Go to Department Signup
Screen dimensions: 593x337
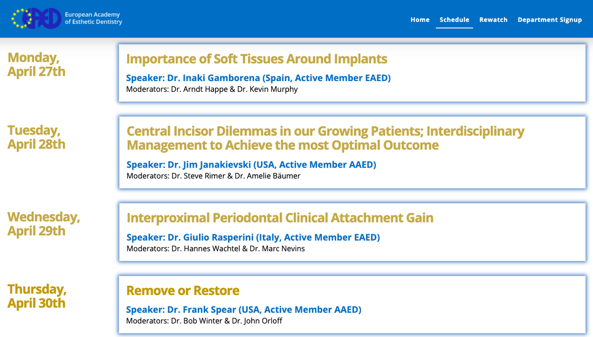click(x=550, y=20)
